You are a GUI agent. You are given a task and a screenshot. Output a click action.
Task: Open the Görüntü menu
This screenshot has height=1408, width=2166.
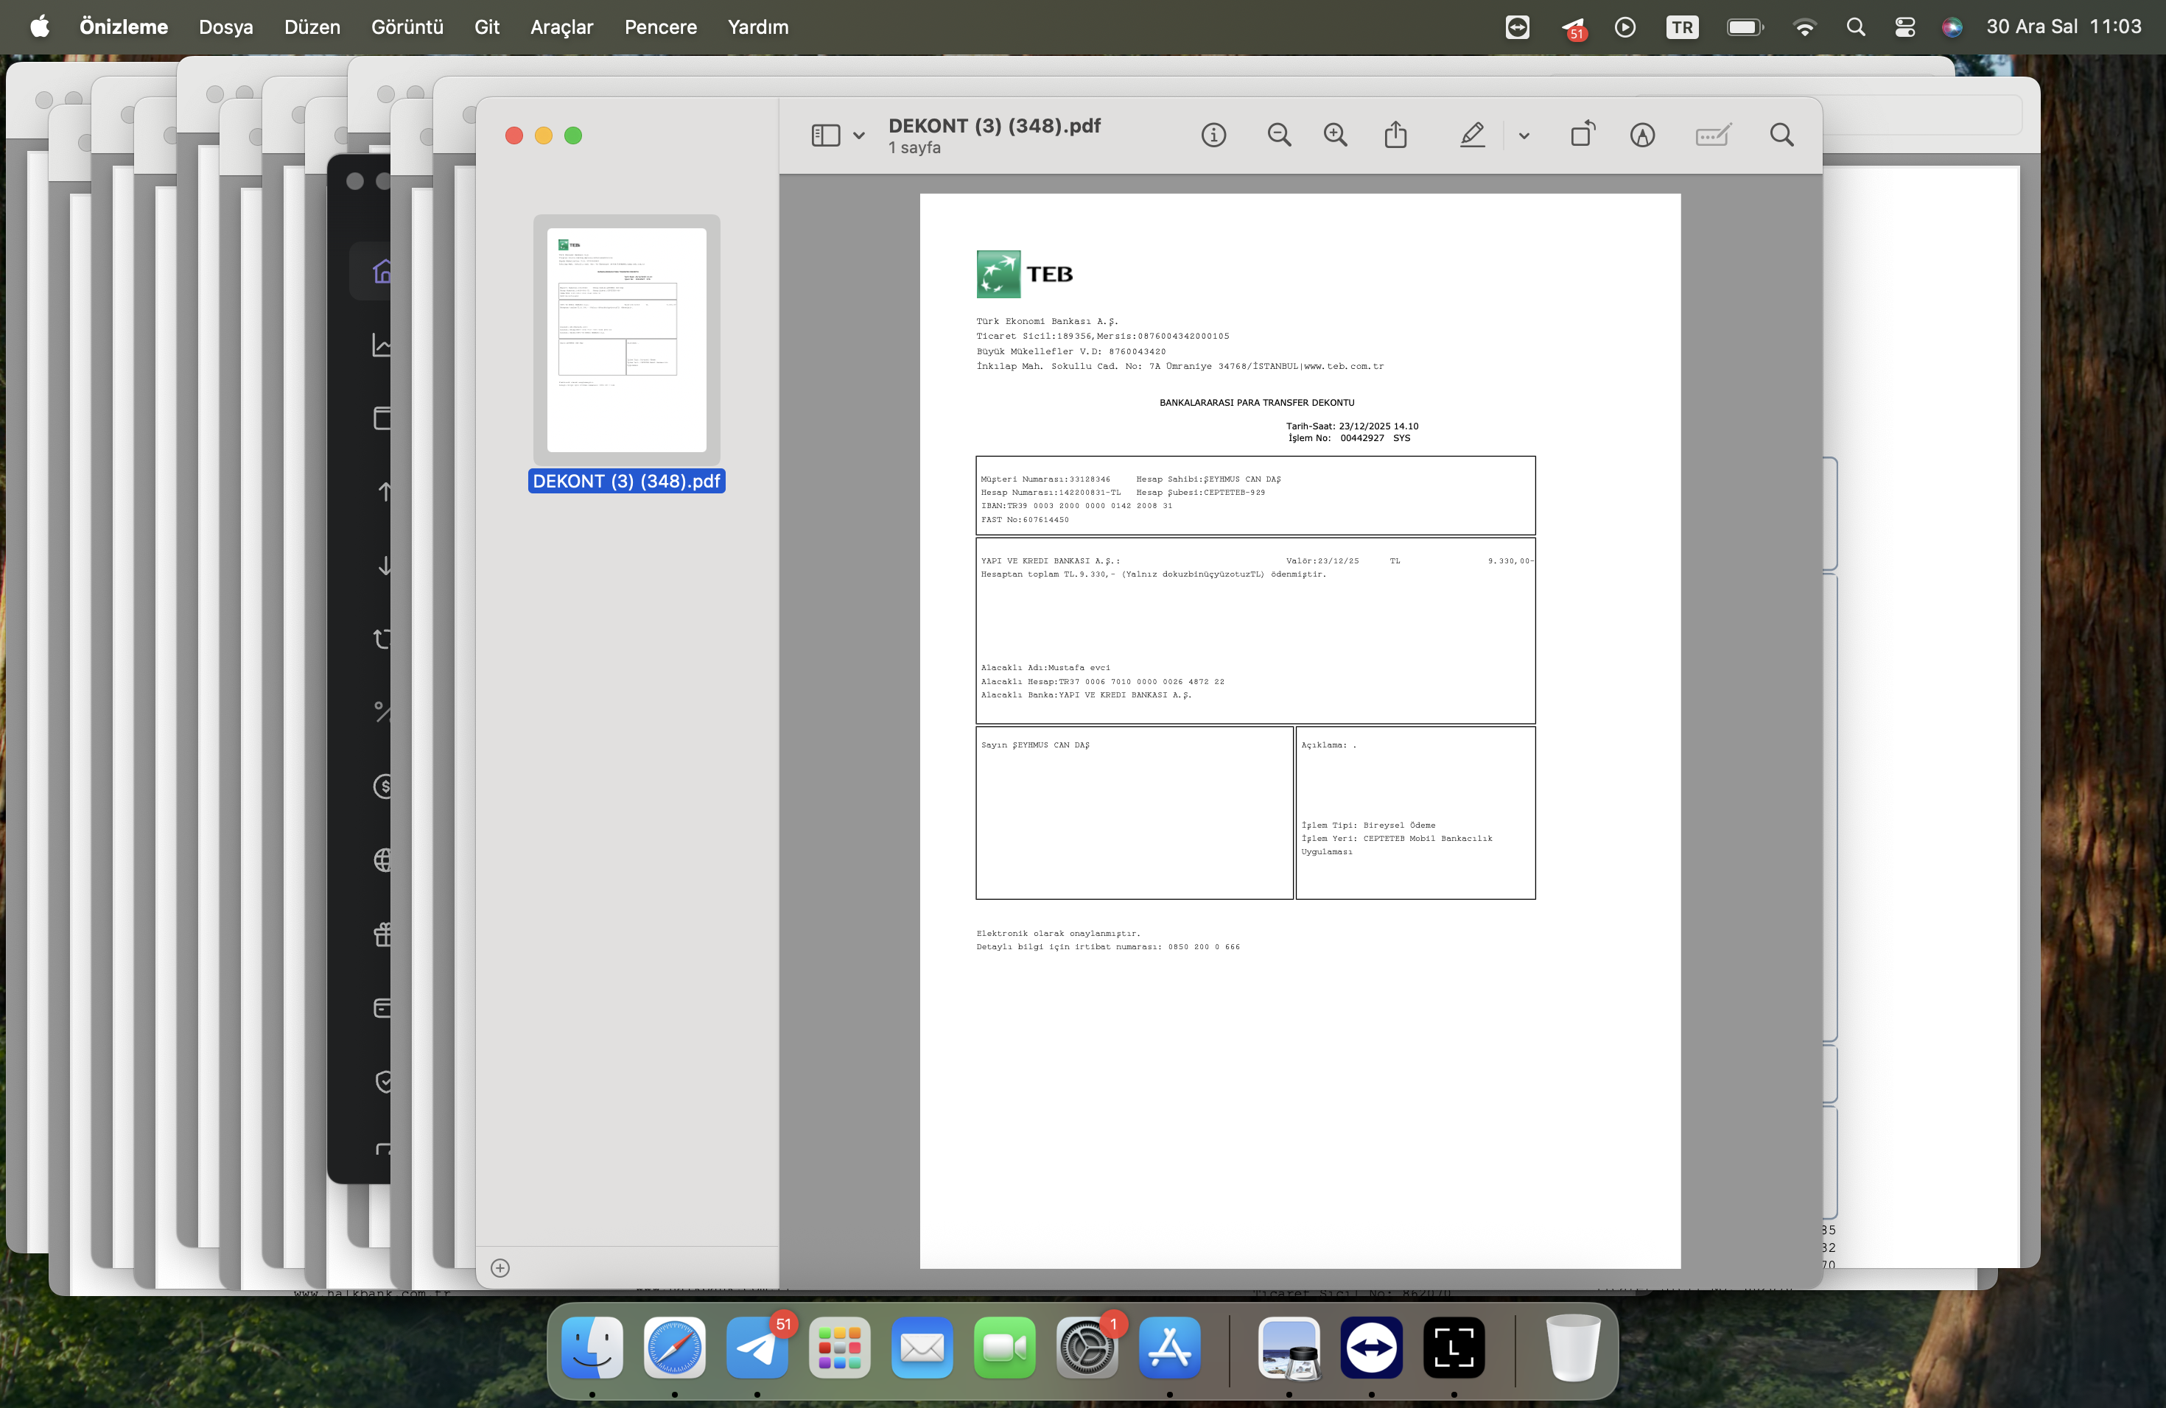tap(407, 27)
